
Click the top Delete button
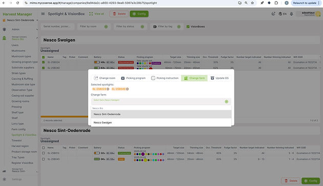[119, 14]
